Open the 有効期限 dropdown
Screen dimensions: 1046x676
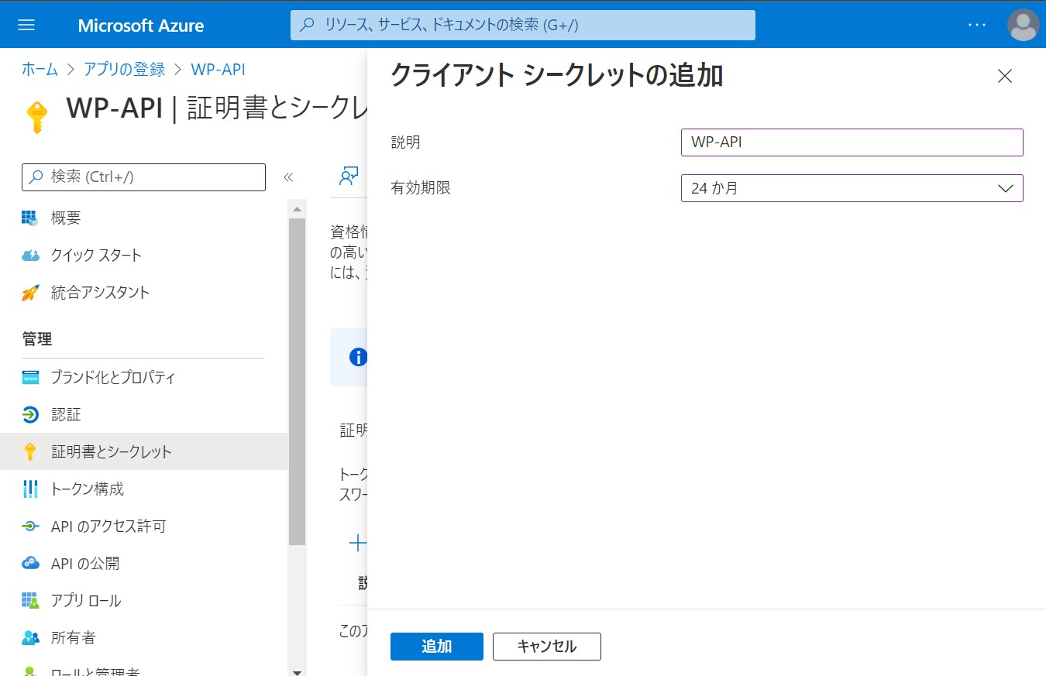(852, 188)
